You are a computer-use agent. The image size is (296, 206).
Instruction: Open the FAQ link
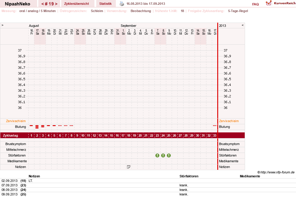pyautogui.click(x=255, y=4)
